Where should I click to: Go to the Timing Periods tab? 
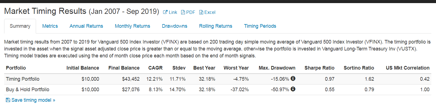[x=260, y=26]
